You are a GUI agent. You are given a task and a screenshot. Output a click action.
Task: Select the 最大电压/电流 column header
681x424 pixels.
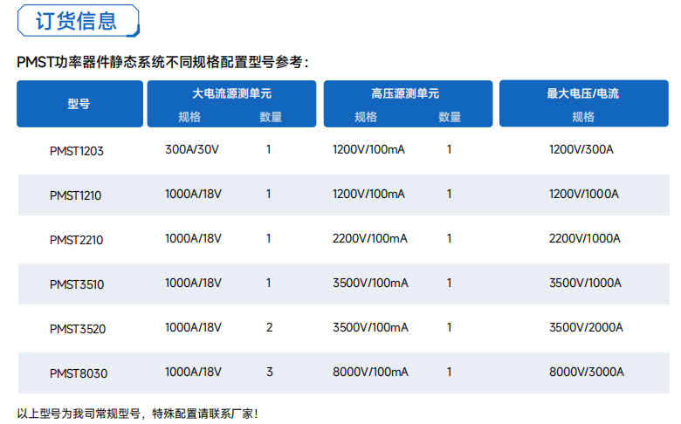click(583, 93)
